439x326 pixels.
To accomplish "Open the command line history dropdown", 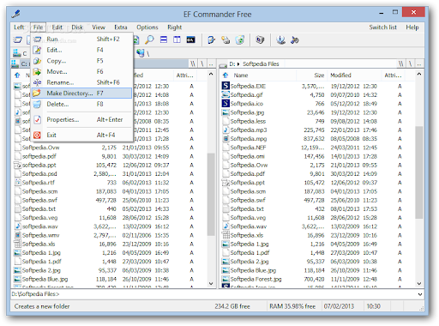I will (420, 294).
